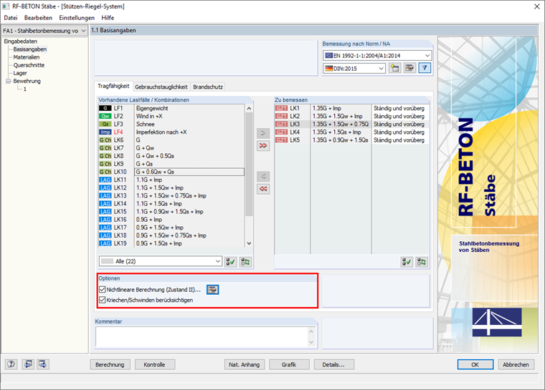Select LK10 'G + 0.6Qw + Qs' row
Screen dimensions: 545x390
point(171,172)
